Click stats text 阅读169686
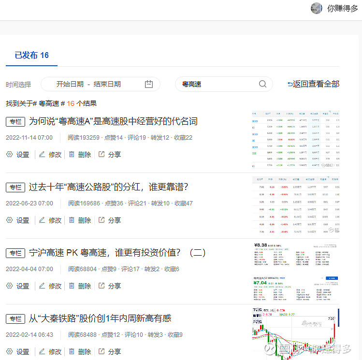Screen dimensions: 362x360 tap(84, 203)
